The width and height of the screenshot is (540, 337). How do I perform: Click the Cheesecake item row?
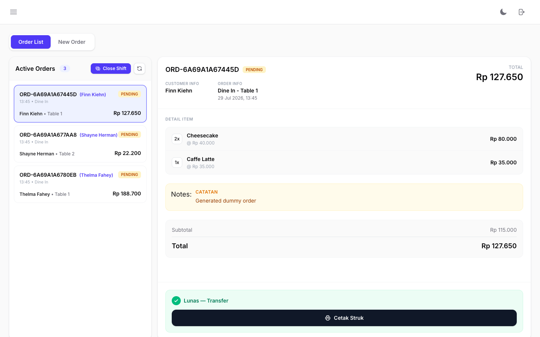coord(344,139)
